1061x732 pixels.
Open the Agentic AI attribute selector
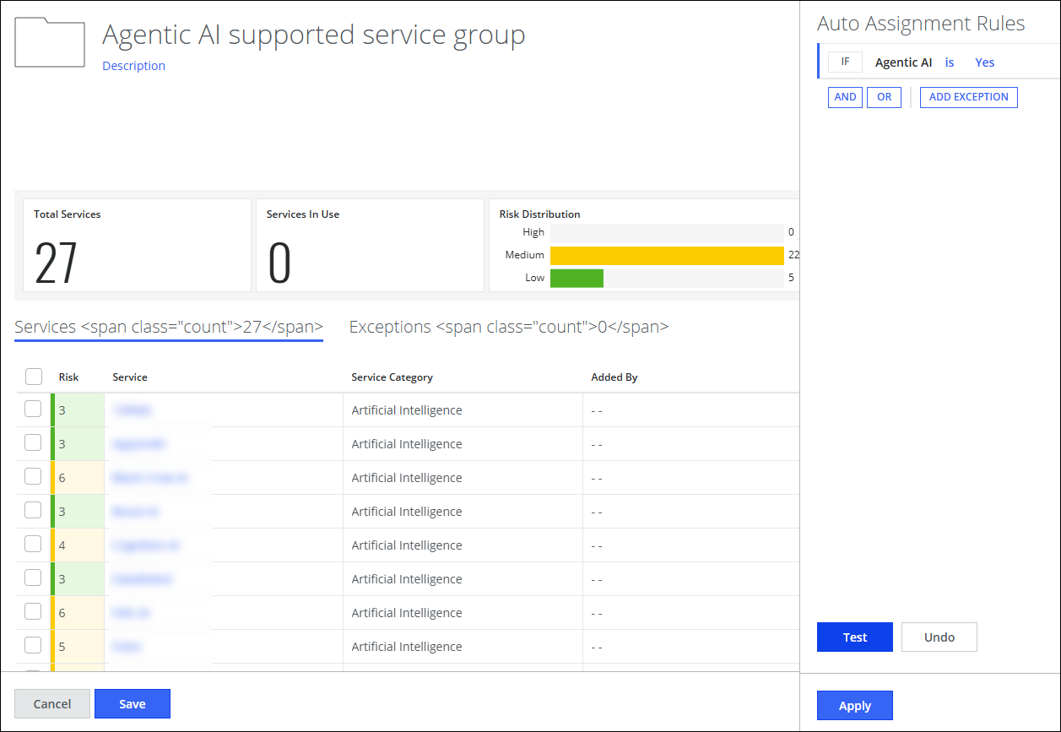[903, 62]
